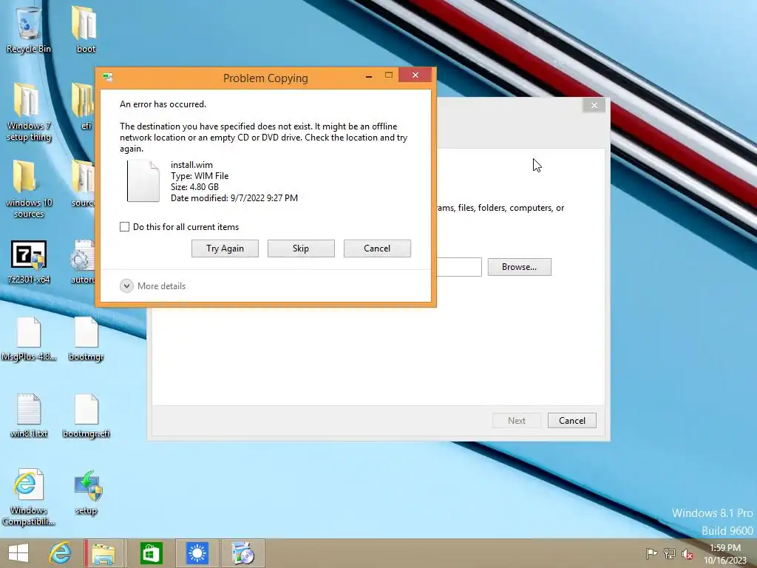The width and height of the screenshot is (757, 568).
Task: Open the muted volume tray icon
Action: click(x=688, y=553)
